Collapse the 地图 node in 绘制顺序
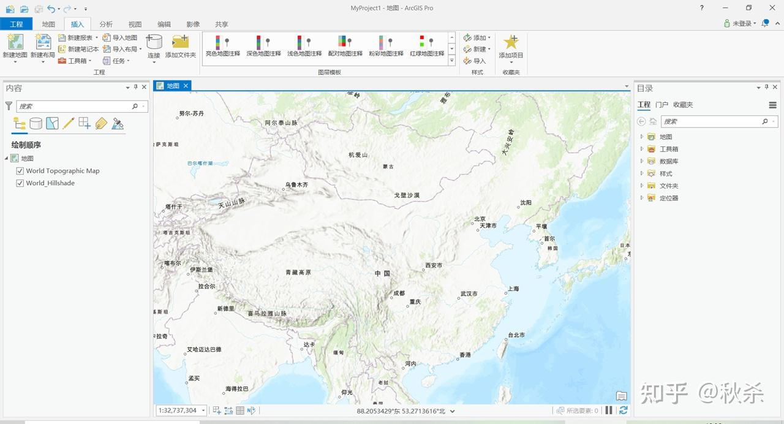This screenshot has width=784, height=424. tap(5, 157)
